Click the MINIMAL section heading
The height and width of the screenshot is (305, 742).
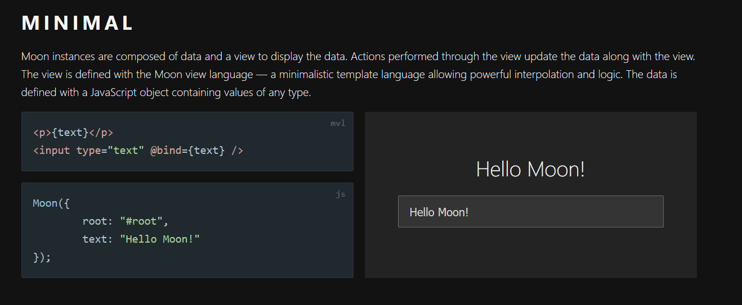click(78, 23)
